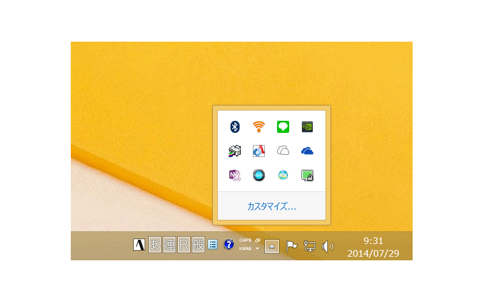Click the 般 general dictionary button
The width and height of the screenshot is (484, 302).
(198, 245)
